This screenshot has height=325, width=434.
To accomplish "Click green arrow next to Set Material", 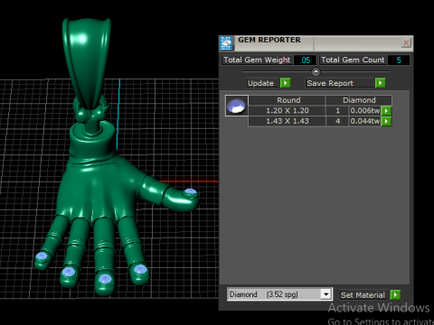I will [395, 294].
